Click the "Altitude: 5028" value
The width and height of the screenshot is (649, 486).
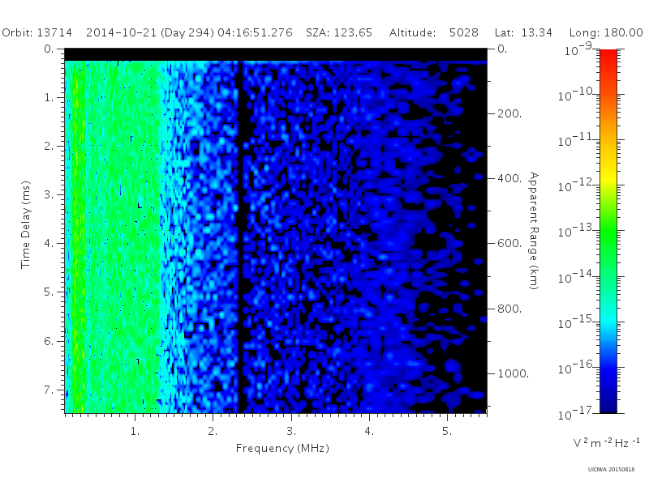tap(434, 32)
